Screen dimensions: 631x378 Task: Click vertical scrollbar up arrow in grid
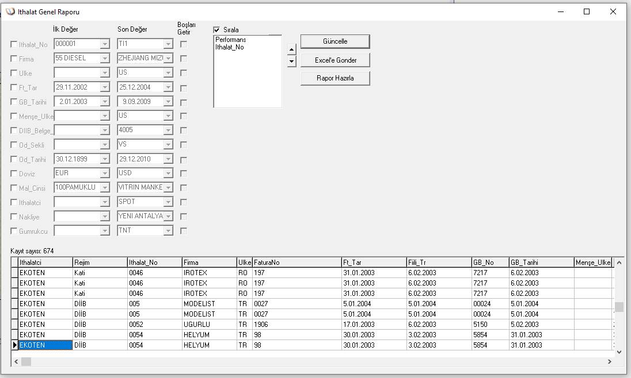(x=619, y=263)
